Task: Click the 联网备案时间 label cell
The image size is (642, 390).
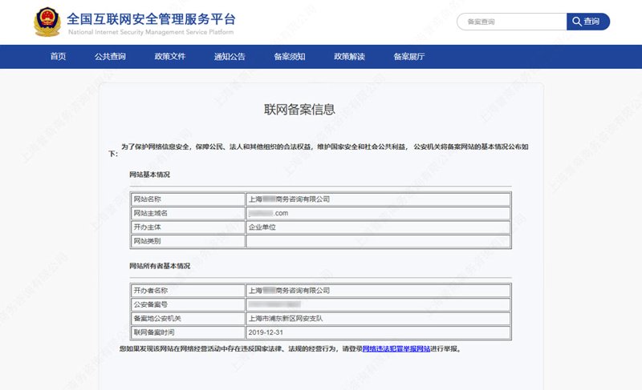Action: [x=188, y=332]
